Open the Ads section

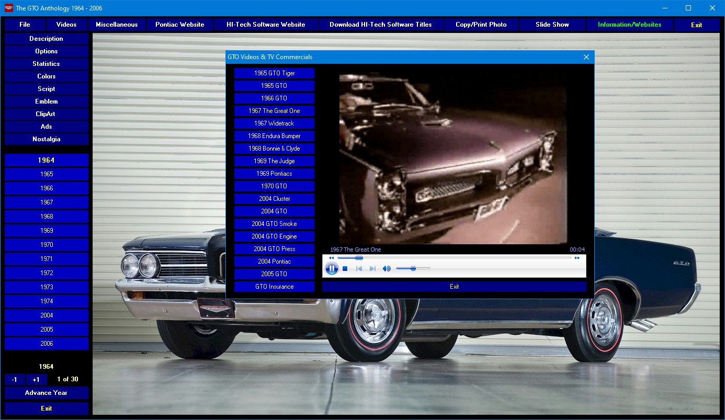[x=47, y=127]
